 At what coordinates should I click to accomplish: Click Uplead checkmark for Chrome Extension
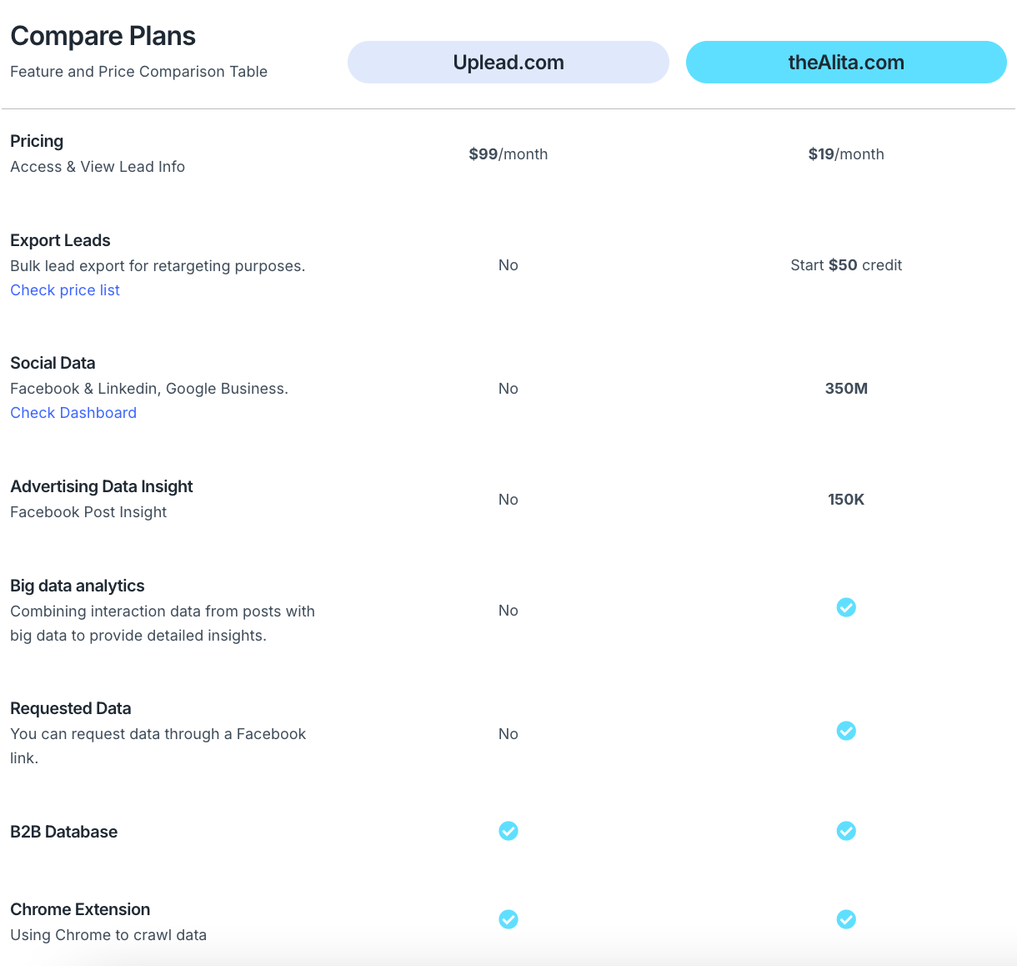(508, 919)
